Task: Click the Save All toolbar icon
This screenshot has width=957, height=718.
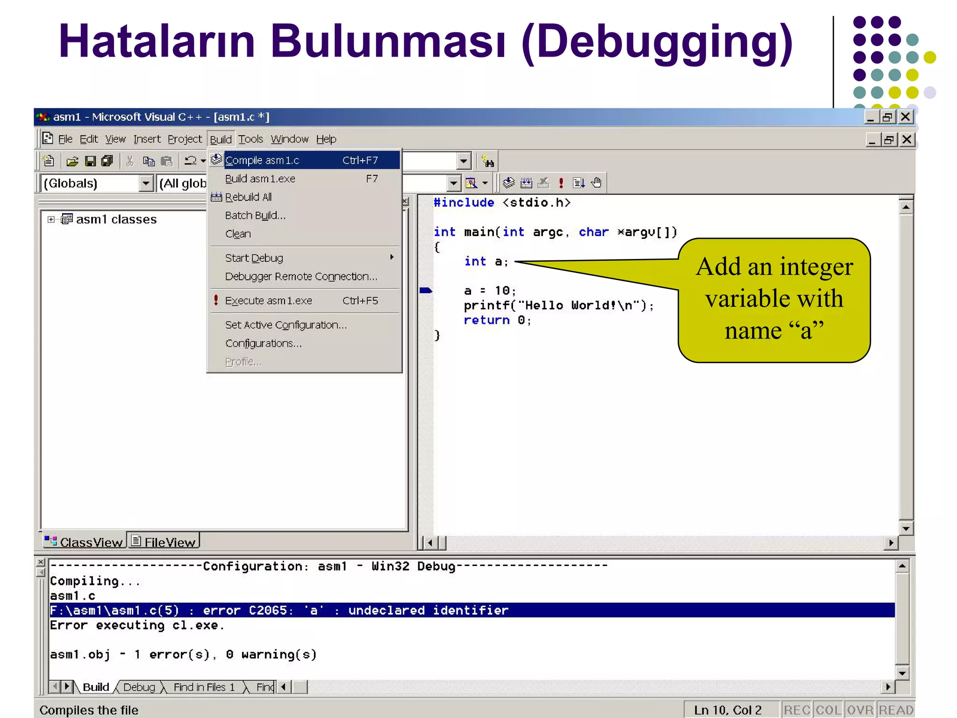Action: (x=107, y=162)
